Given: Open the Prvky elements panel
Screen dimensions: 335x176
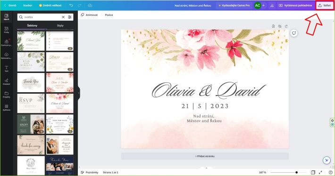Looking at the screenshot, I should (x=7, y=30).
